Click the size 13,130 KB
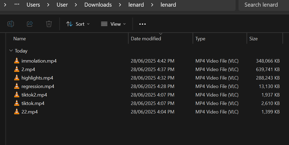This screenshot has width=289, height=145. (269, 86)
